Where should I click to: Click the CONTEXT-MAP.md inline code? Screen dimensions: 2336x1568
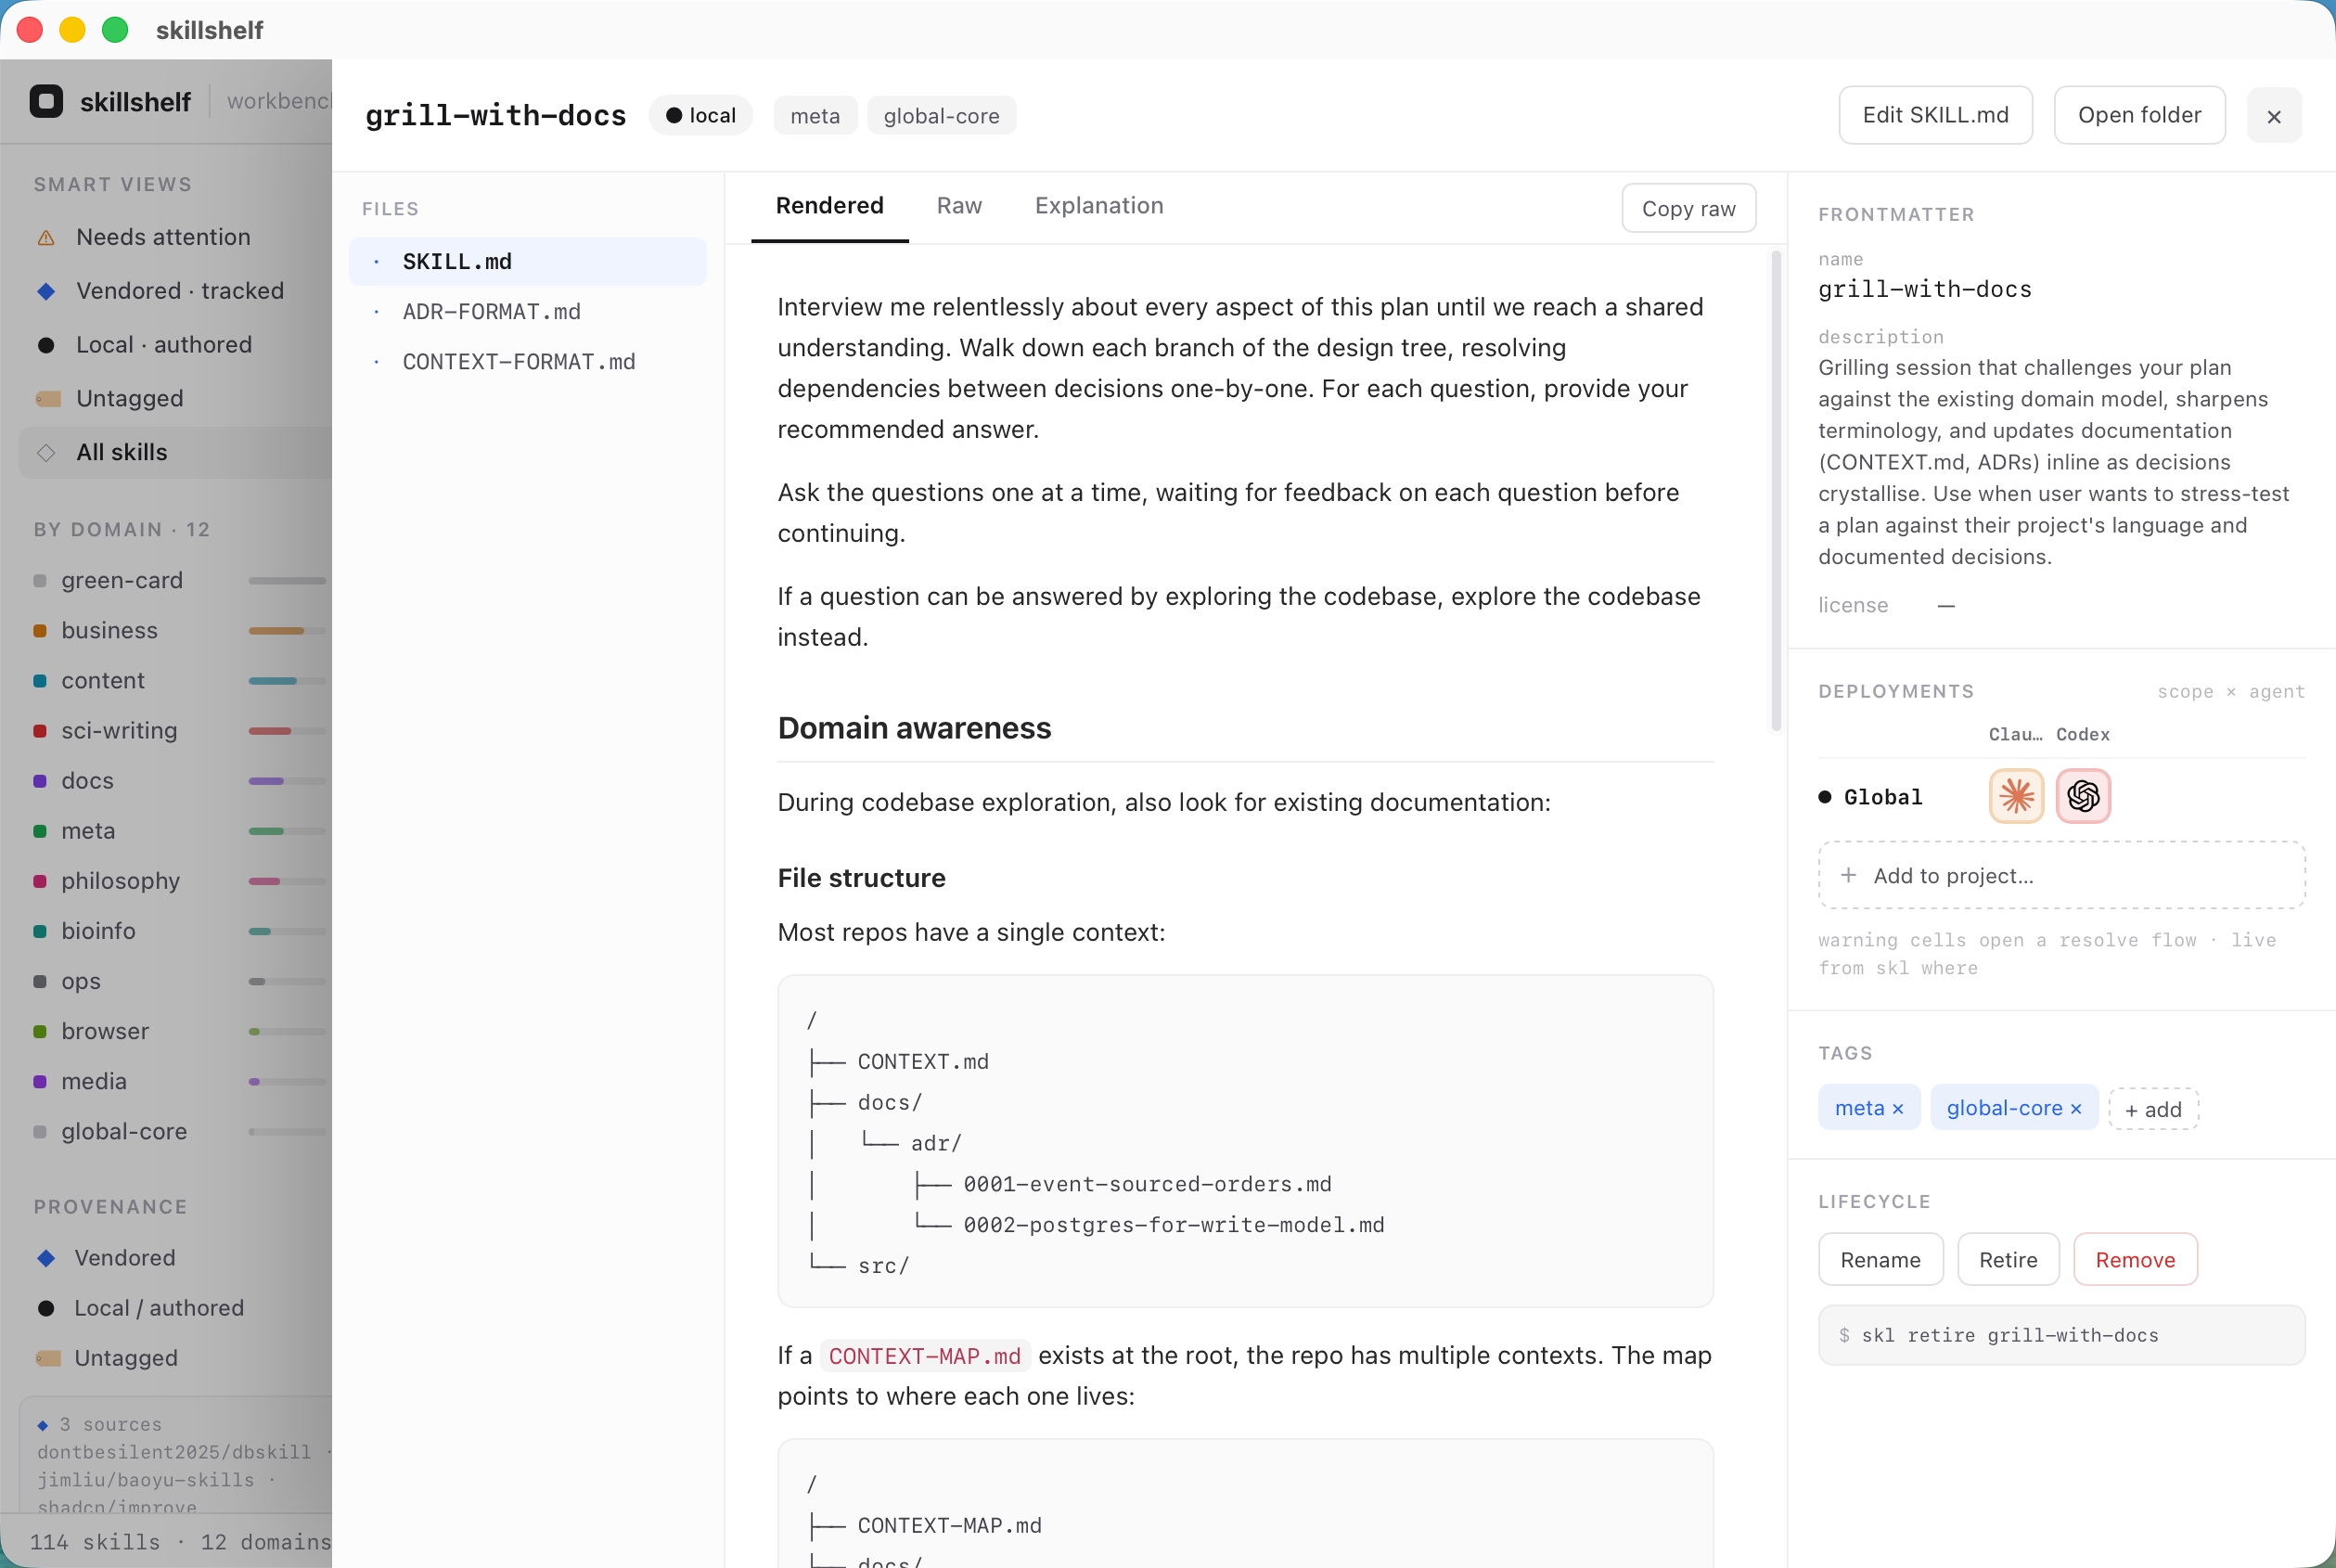924,1357
